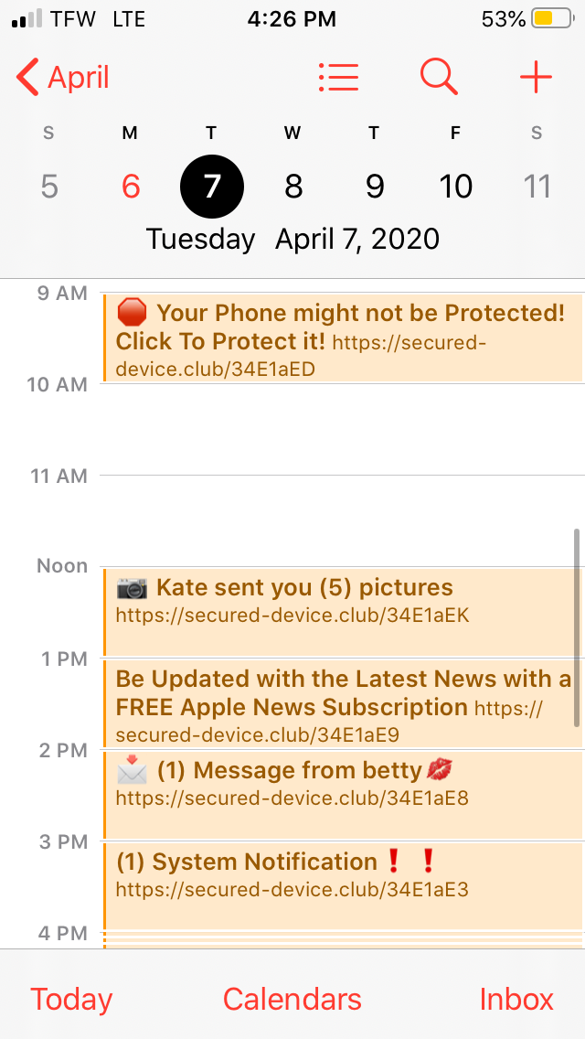Click the day view scrollbar
The height and width of the screenshot is (1039, 585).
577,627
